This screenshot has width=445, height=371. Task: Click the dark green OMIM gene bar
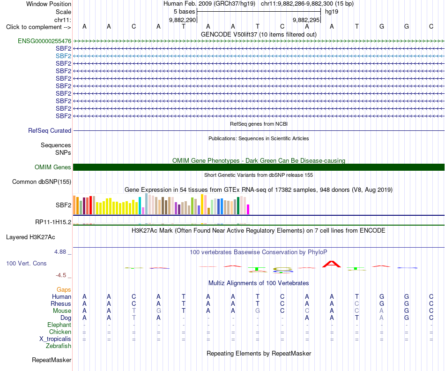coord(259,167)
